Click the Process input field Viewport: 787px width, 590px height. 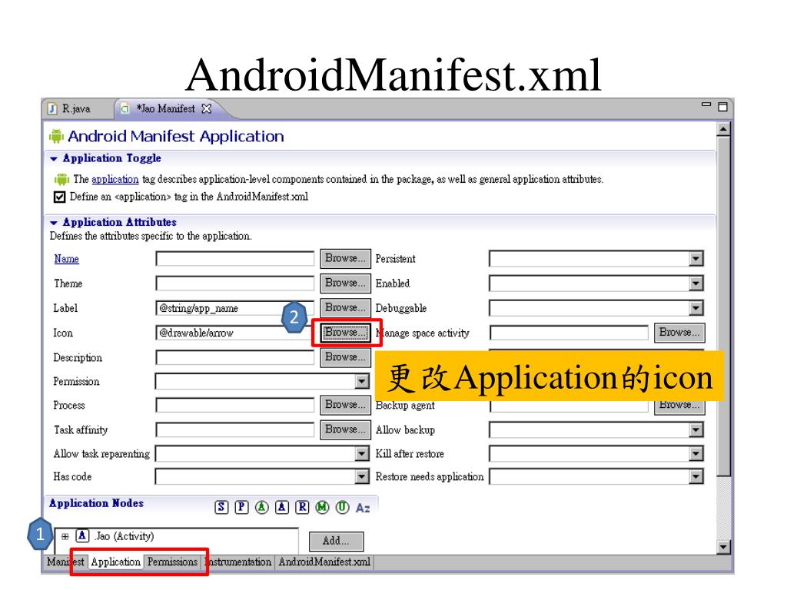(x=235, y=406)
